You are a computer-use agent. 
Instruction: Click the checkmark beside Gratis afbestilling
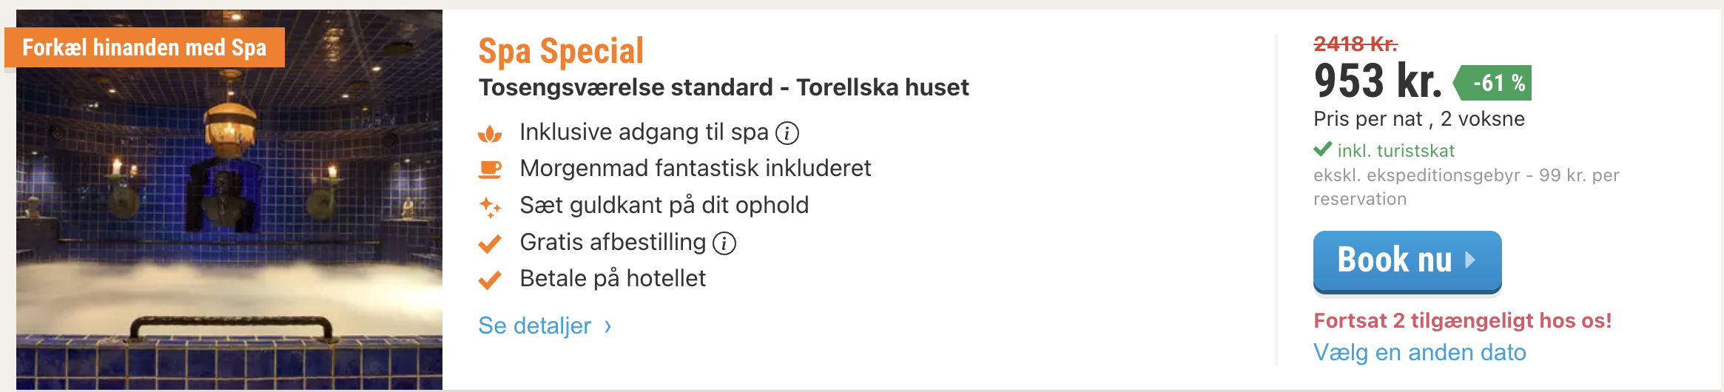[490, 243]
